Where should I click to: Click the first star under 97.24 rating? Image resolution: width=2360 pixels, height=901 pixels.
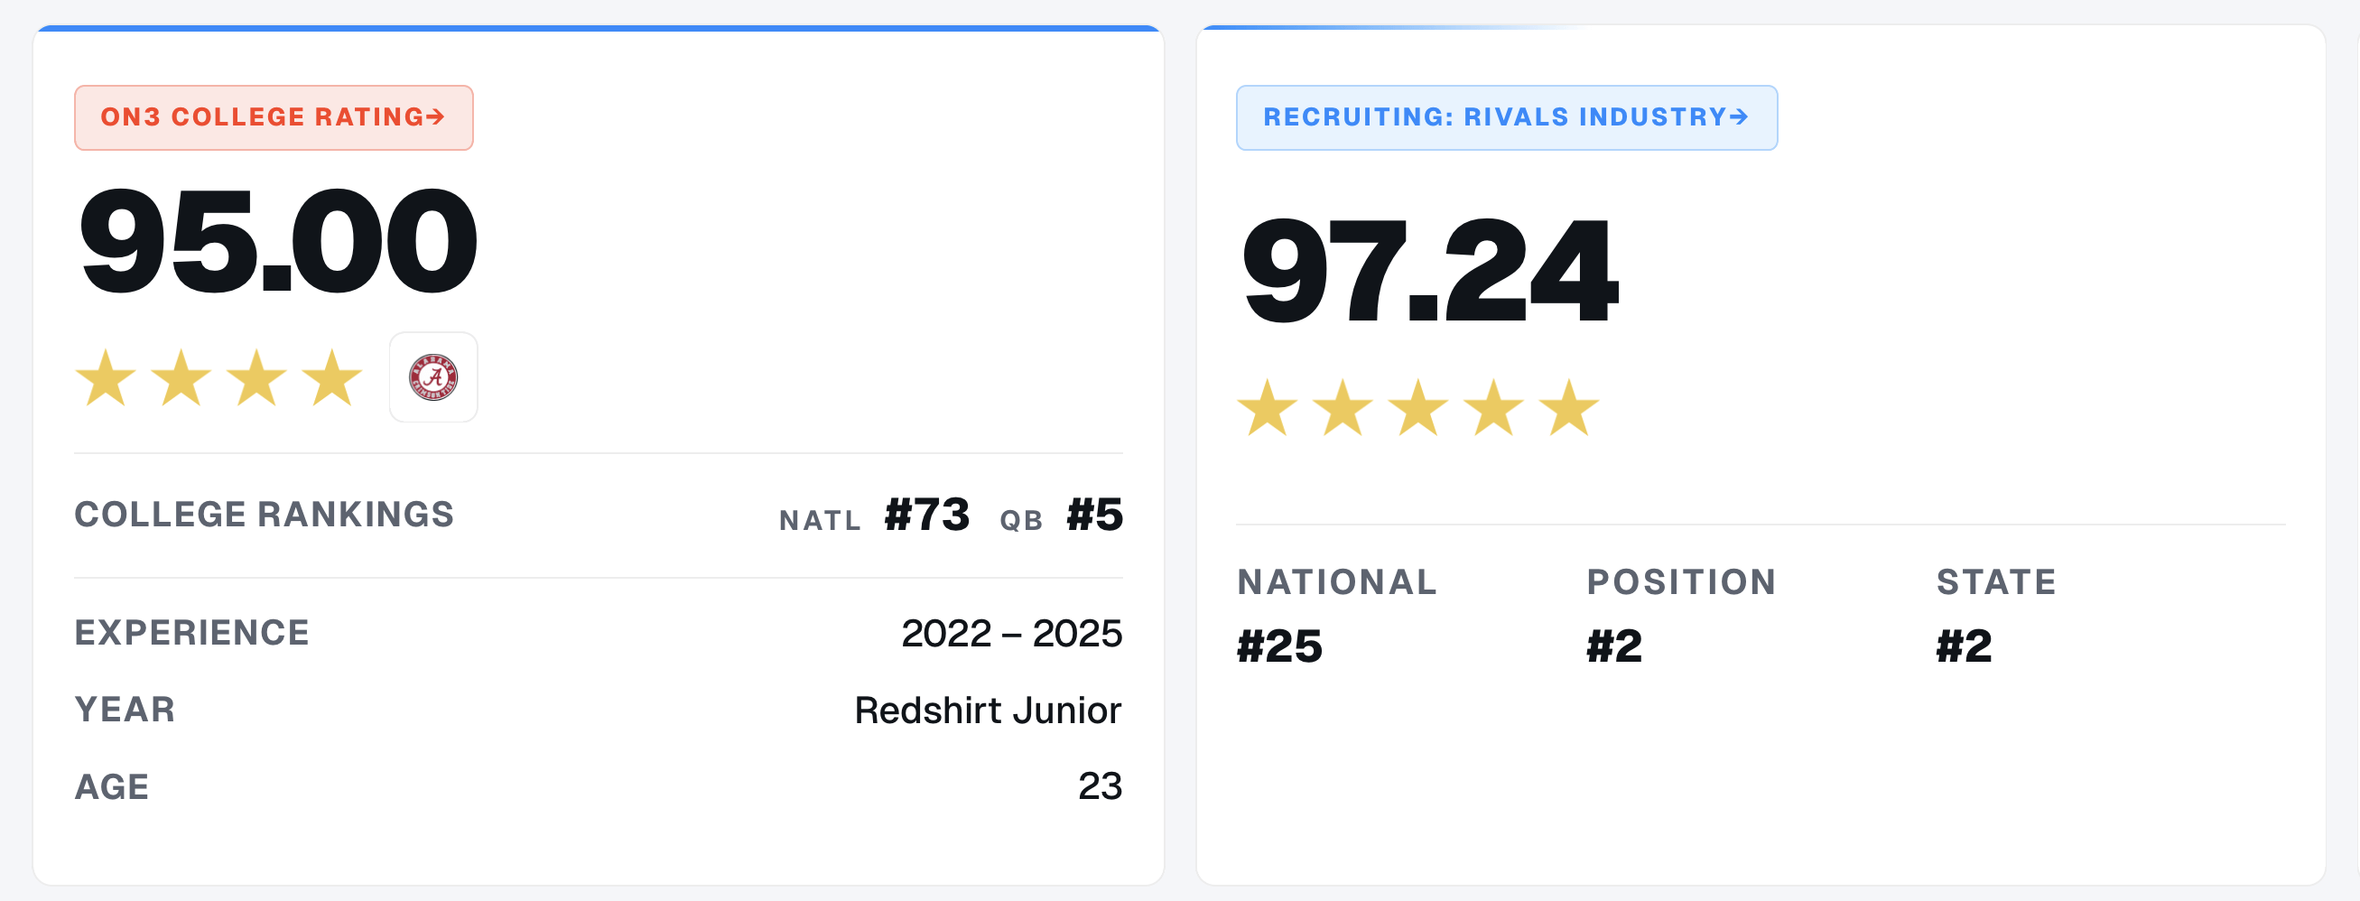click(1268, 407)
